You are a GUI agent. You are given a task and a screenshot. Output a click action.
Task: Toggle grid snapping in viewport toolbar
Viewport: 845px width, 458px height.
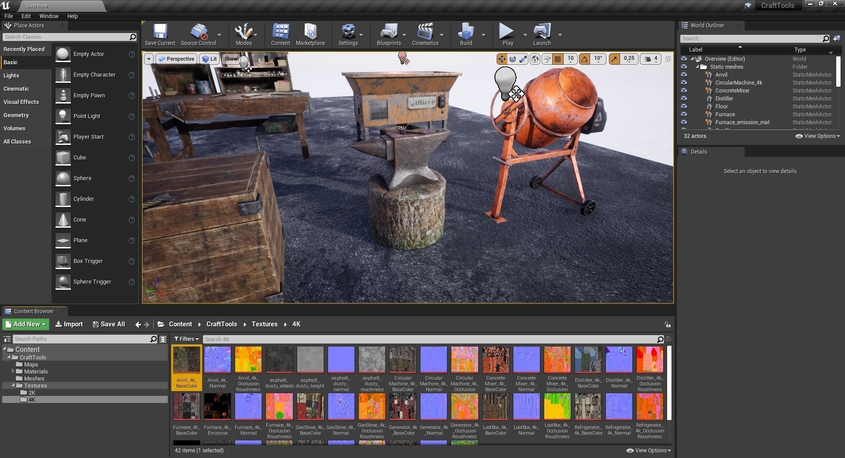pos(557,59)
